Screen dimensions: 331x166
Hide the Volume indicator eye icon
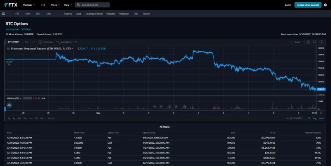(x=24, y=98)
